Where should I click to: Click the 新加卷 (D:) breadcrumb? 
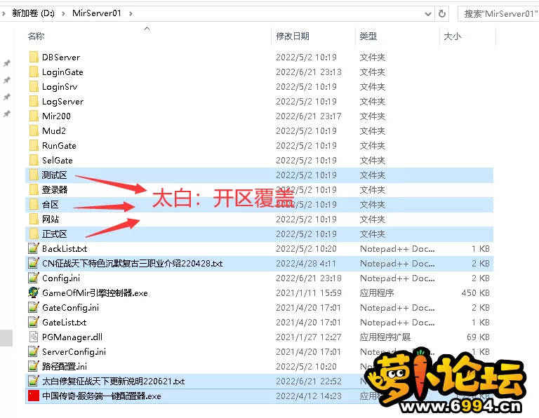click(34, 13)
